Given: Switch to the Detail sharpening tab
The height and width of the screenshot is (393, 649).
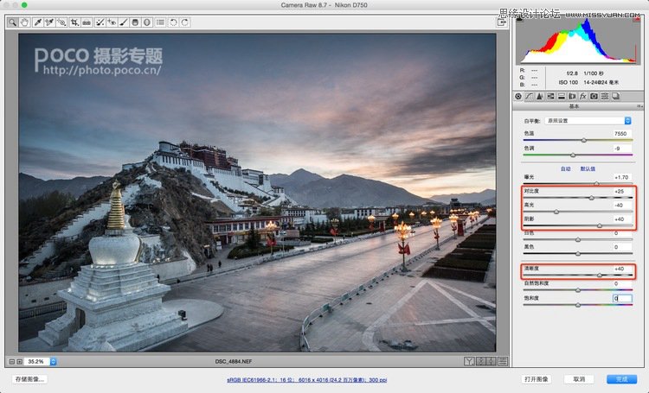Looking at the screenshot, I should (x=540, y=96).
